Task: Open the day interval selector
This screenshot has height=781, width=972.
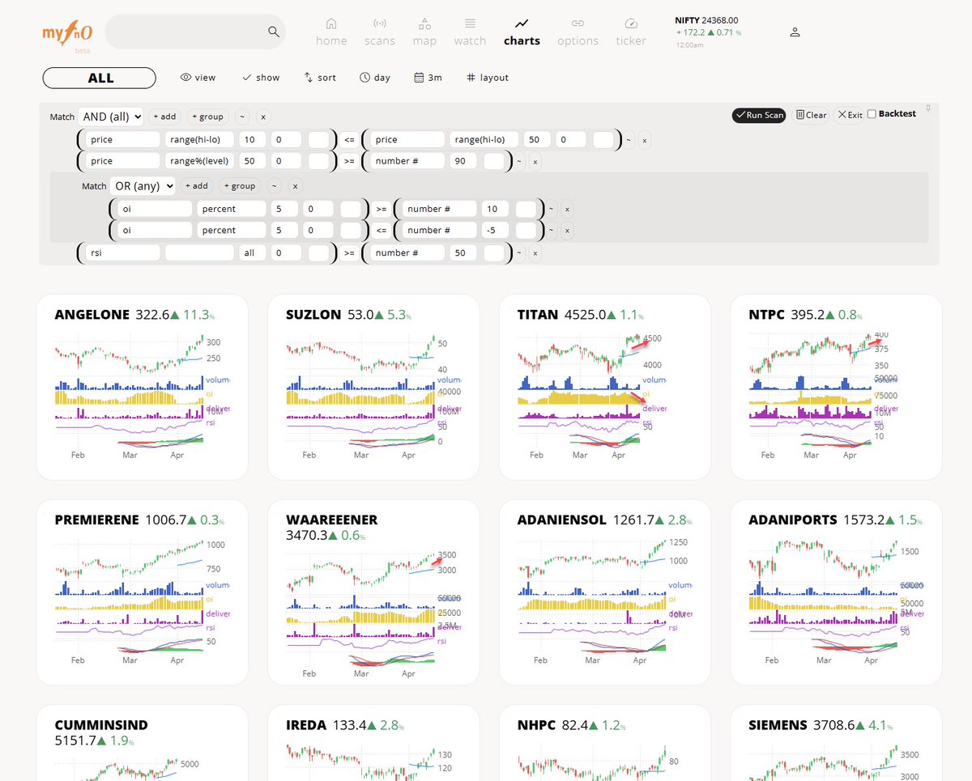Action: 375,78
